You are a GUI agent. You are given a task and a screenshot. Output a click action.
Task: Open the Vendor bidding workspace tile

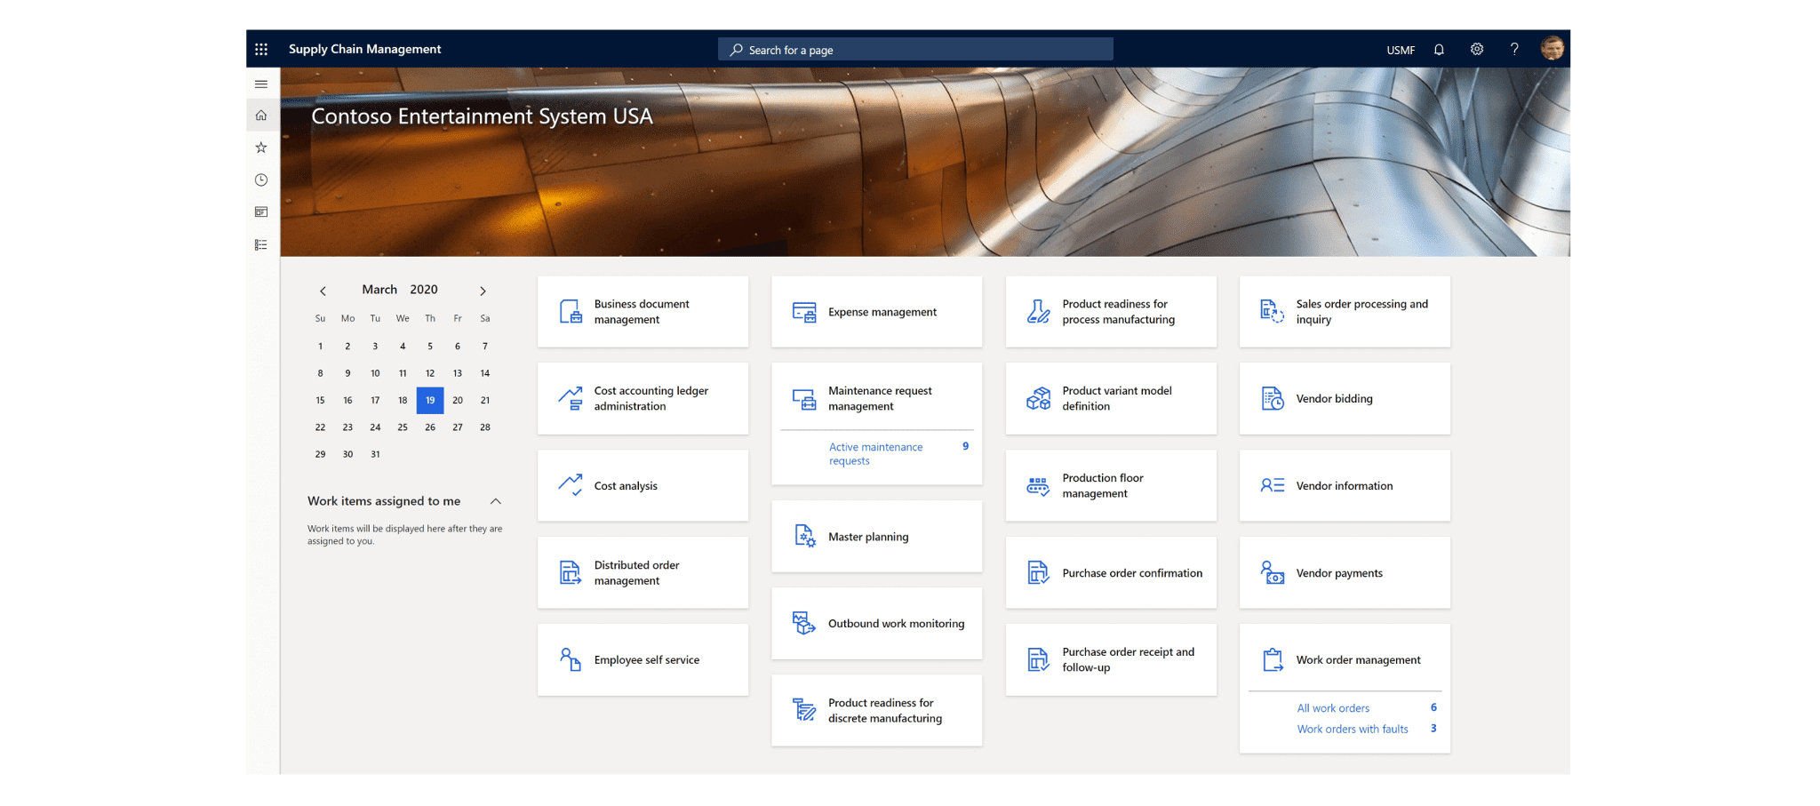1345,398
